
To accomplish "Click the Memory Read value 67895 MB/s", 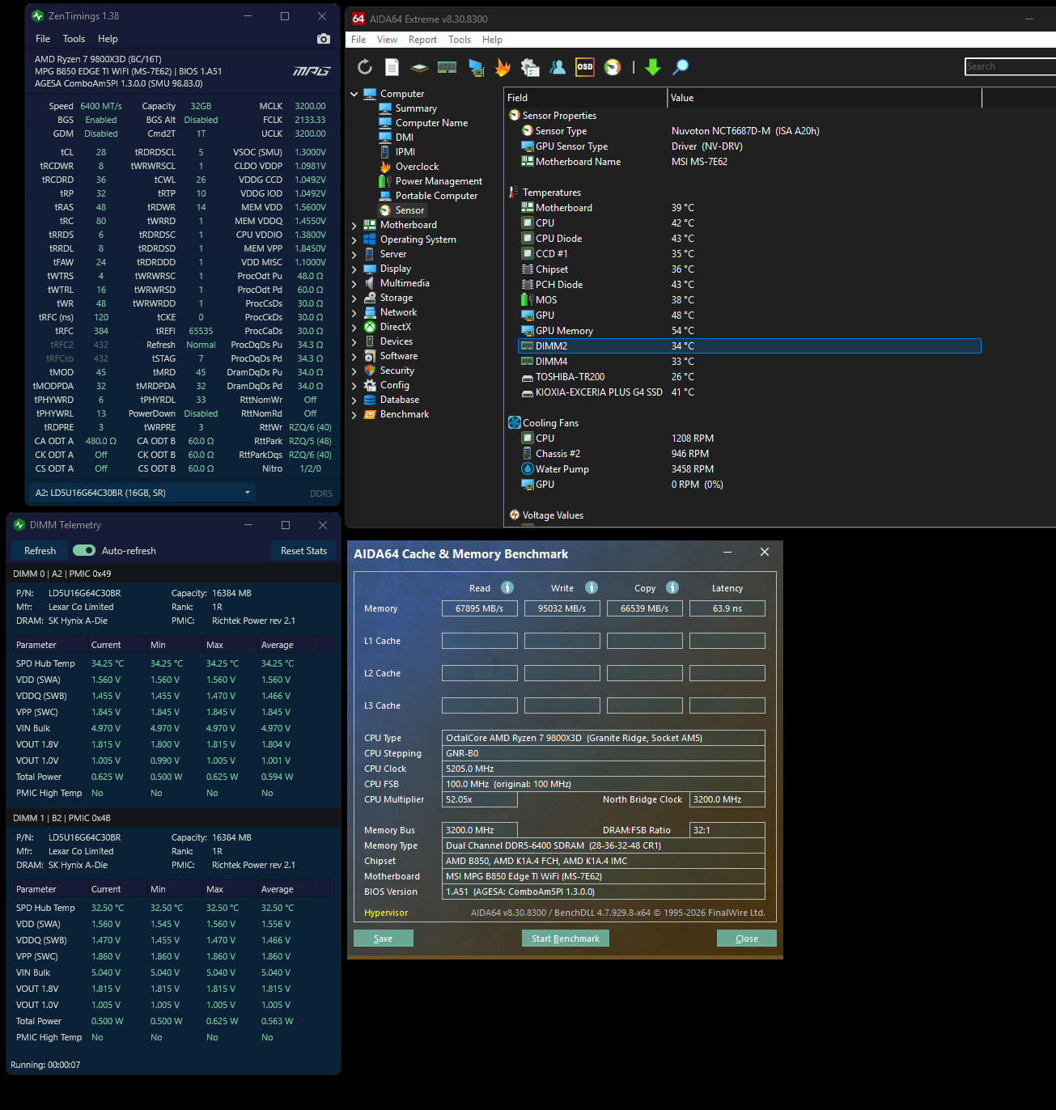I will pos(480,608).
